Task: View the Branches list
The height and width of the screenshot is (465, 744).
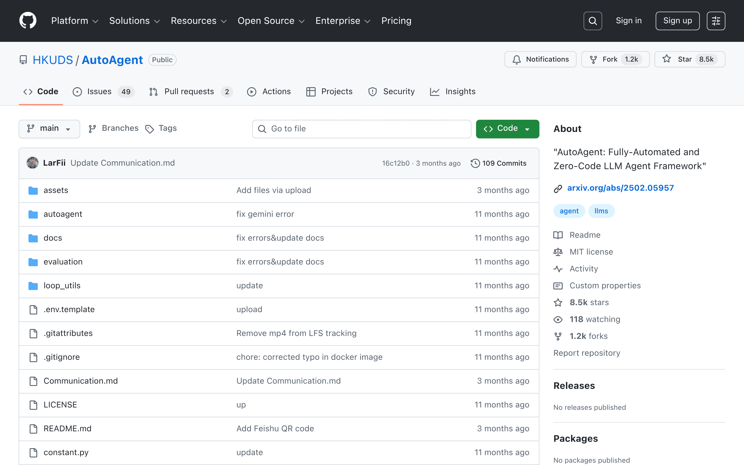Action: (113, 128)
